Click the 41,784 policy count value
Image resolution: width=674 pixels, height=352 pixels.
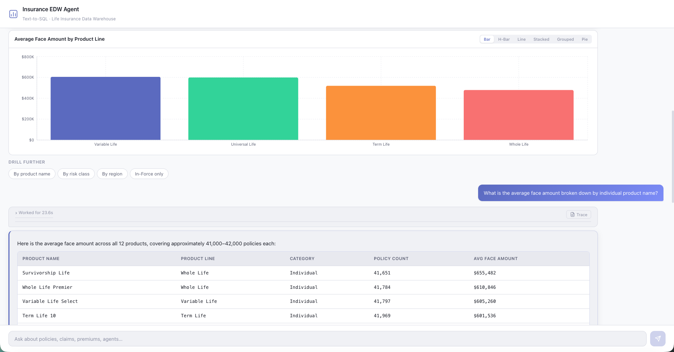(x=382, y=287)
